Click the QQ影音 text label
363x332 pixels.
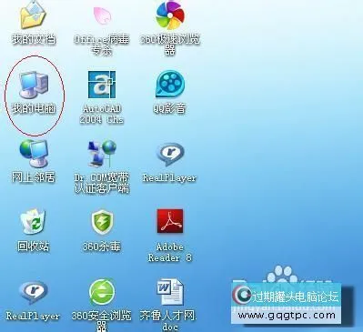(169, 108)
